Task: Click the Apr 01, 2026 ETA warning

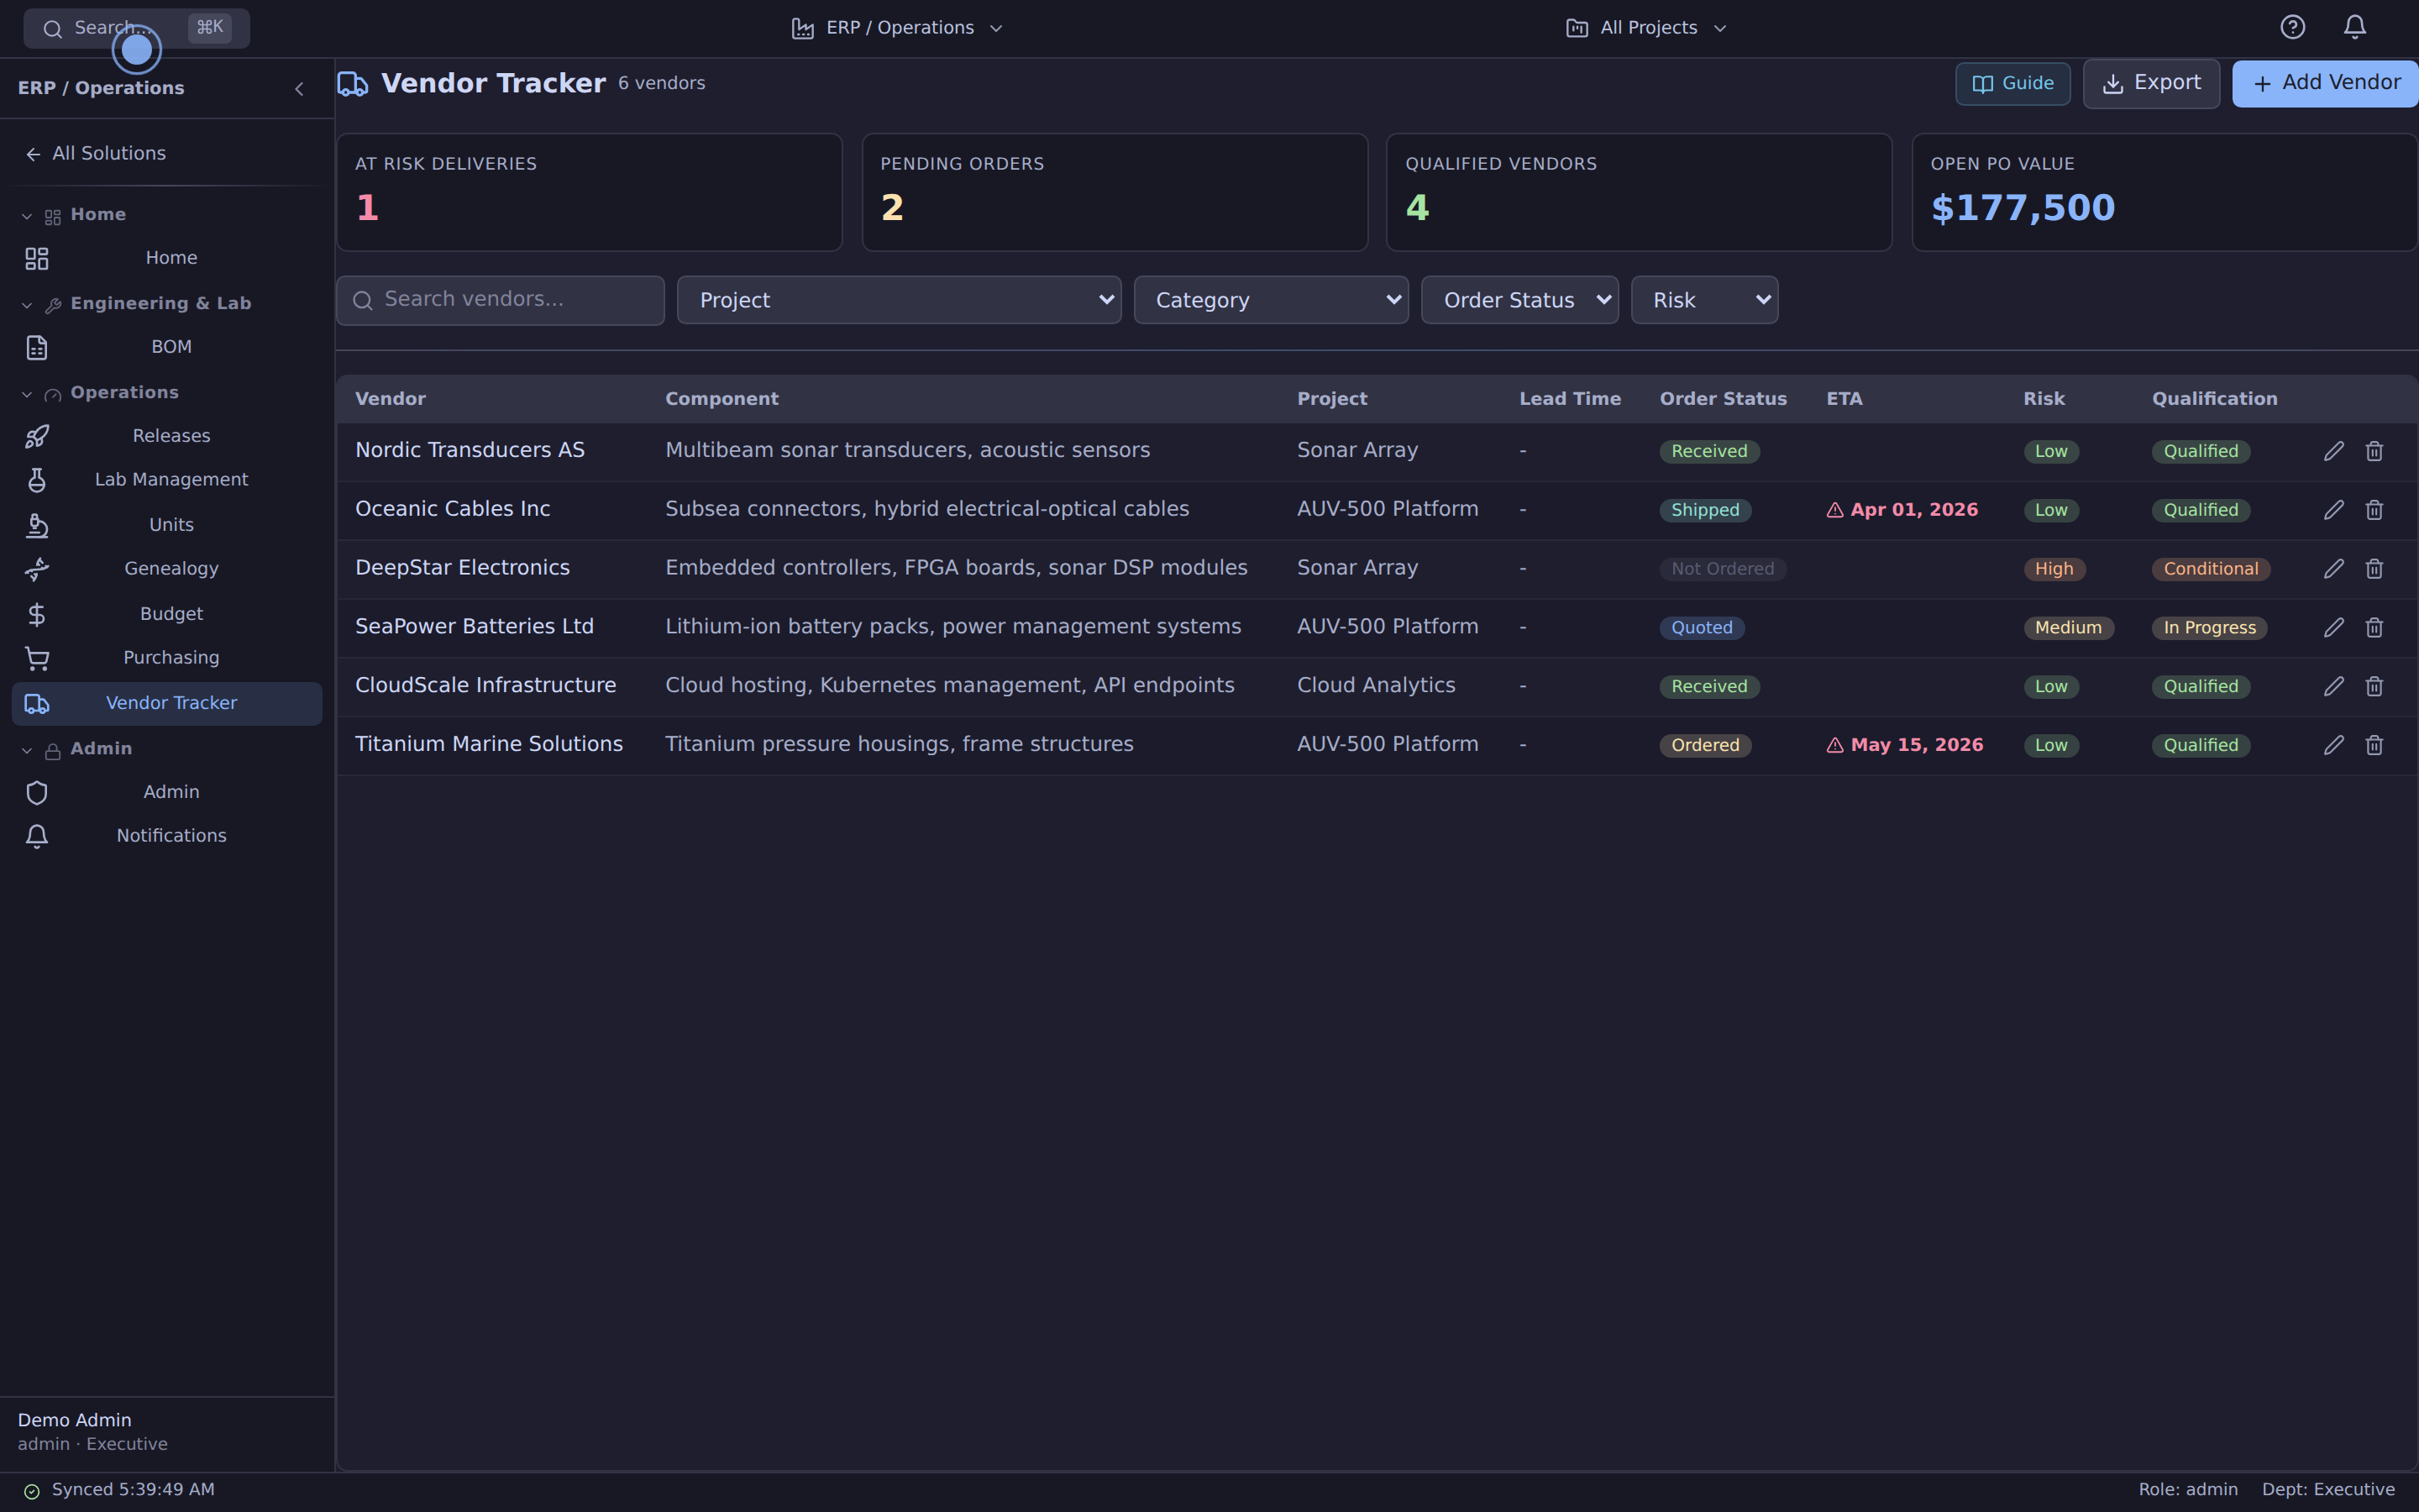Action: point(1902,510)
